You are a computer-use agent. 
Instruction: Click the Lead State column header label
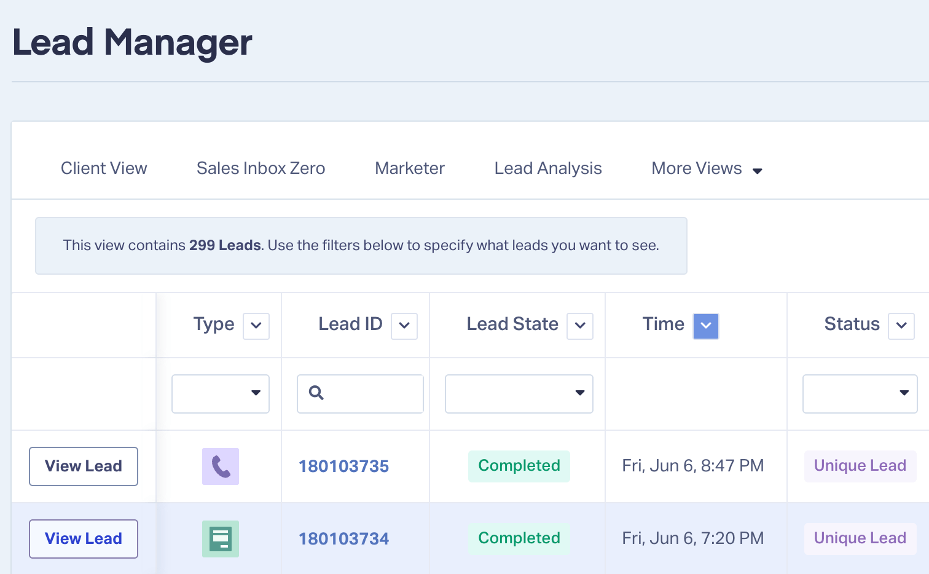[x=512, y=324]
